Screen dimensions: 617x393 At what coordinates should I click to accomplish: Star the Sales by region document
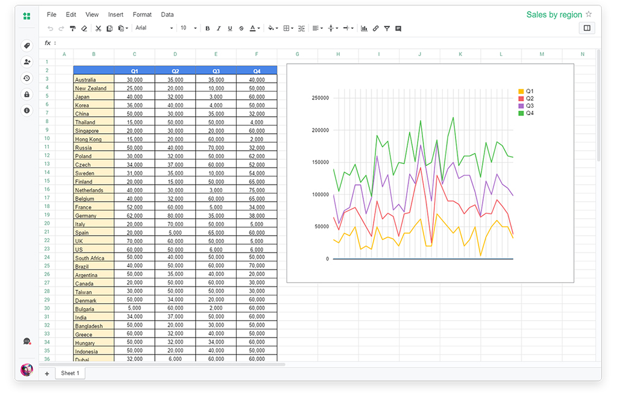click(x=589, y=14)
